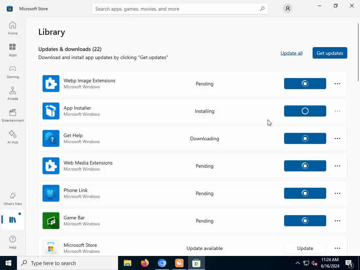Click the Update available status text

(x=204, y=248)
